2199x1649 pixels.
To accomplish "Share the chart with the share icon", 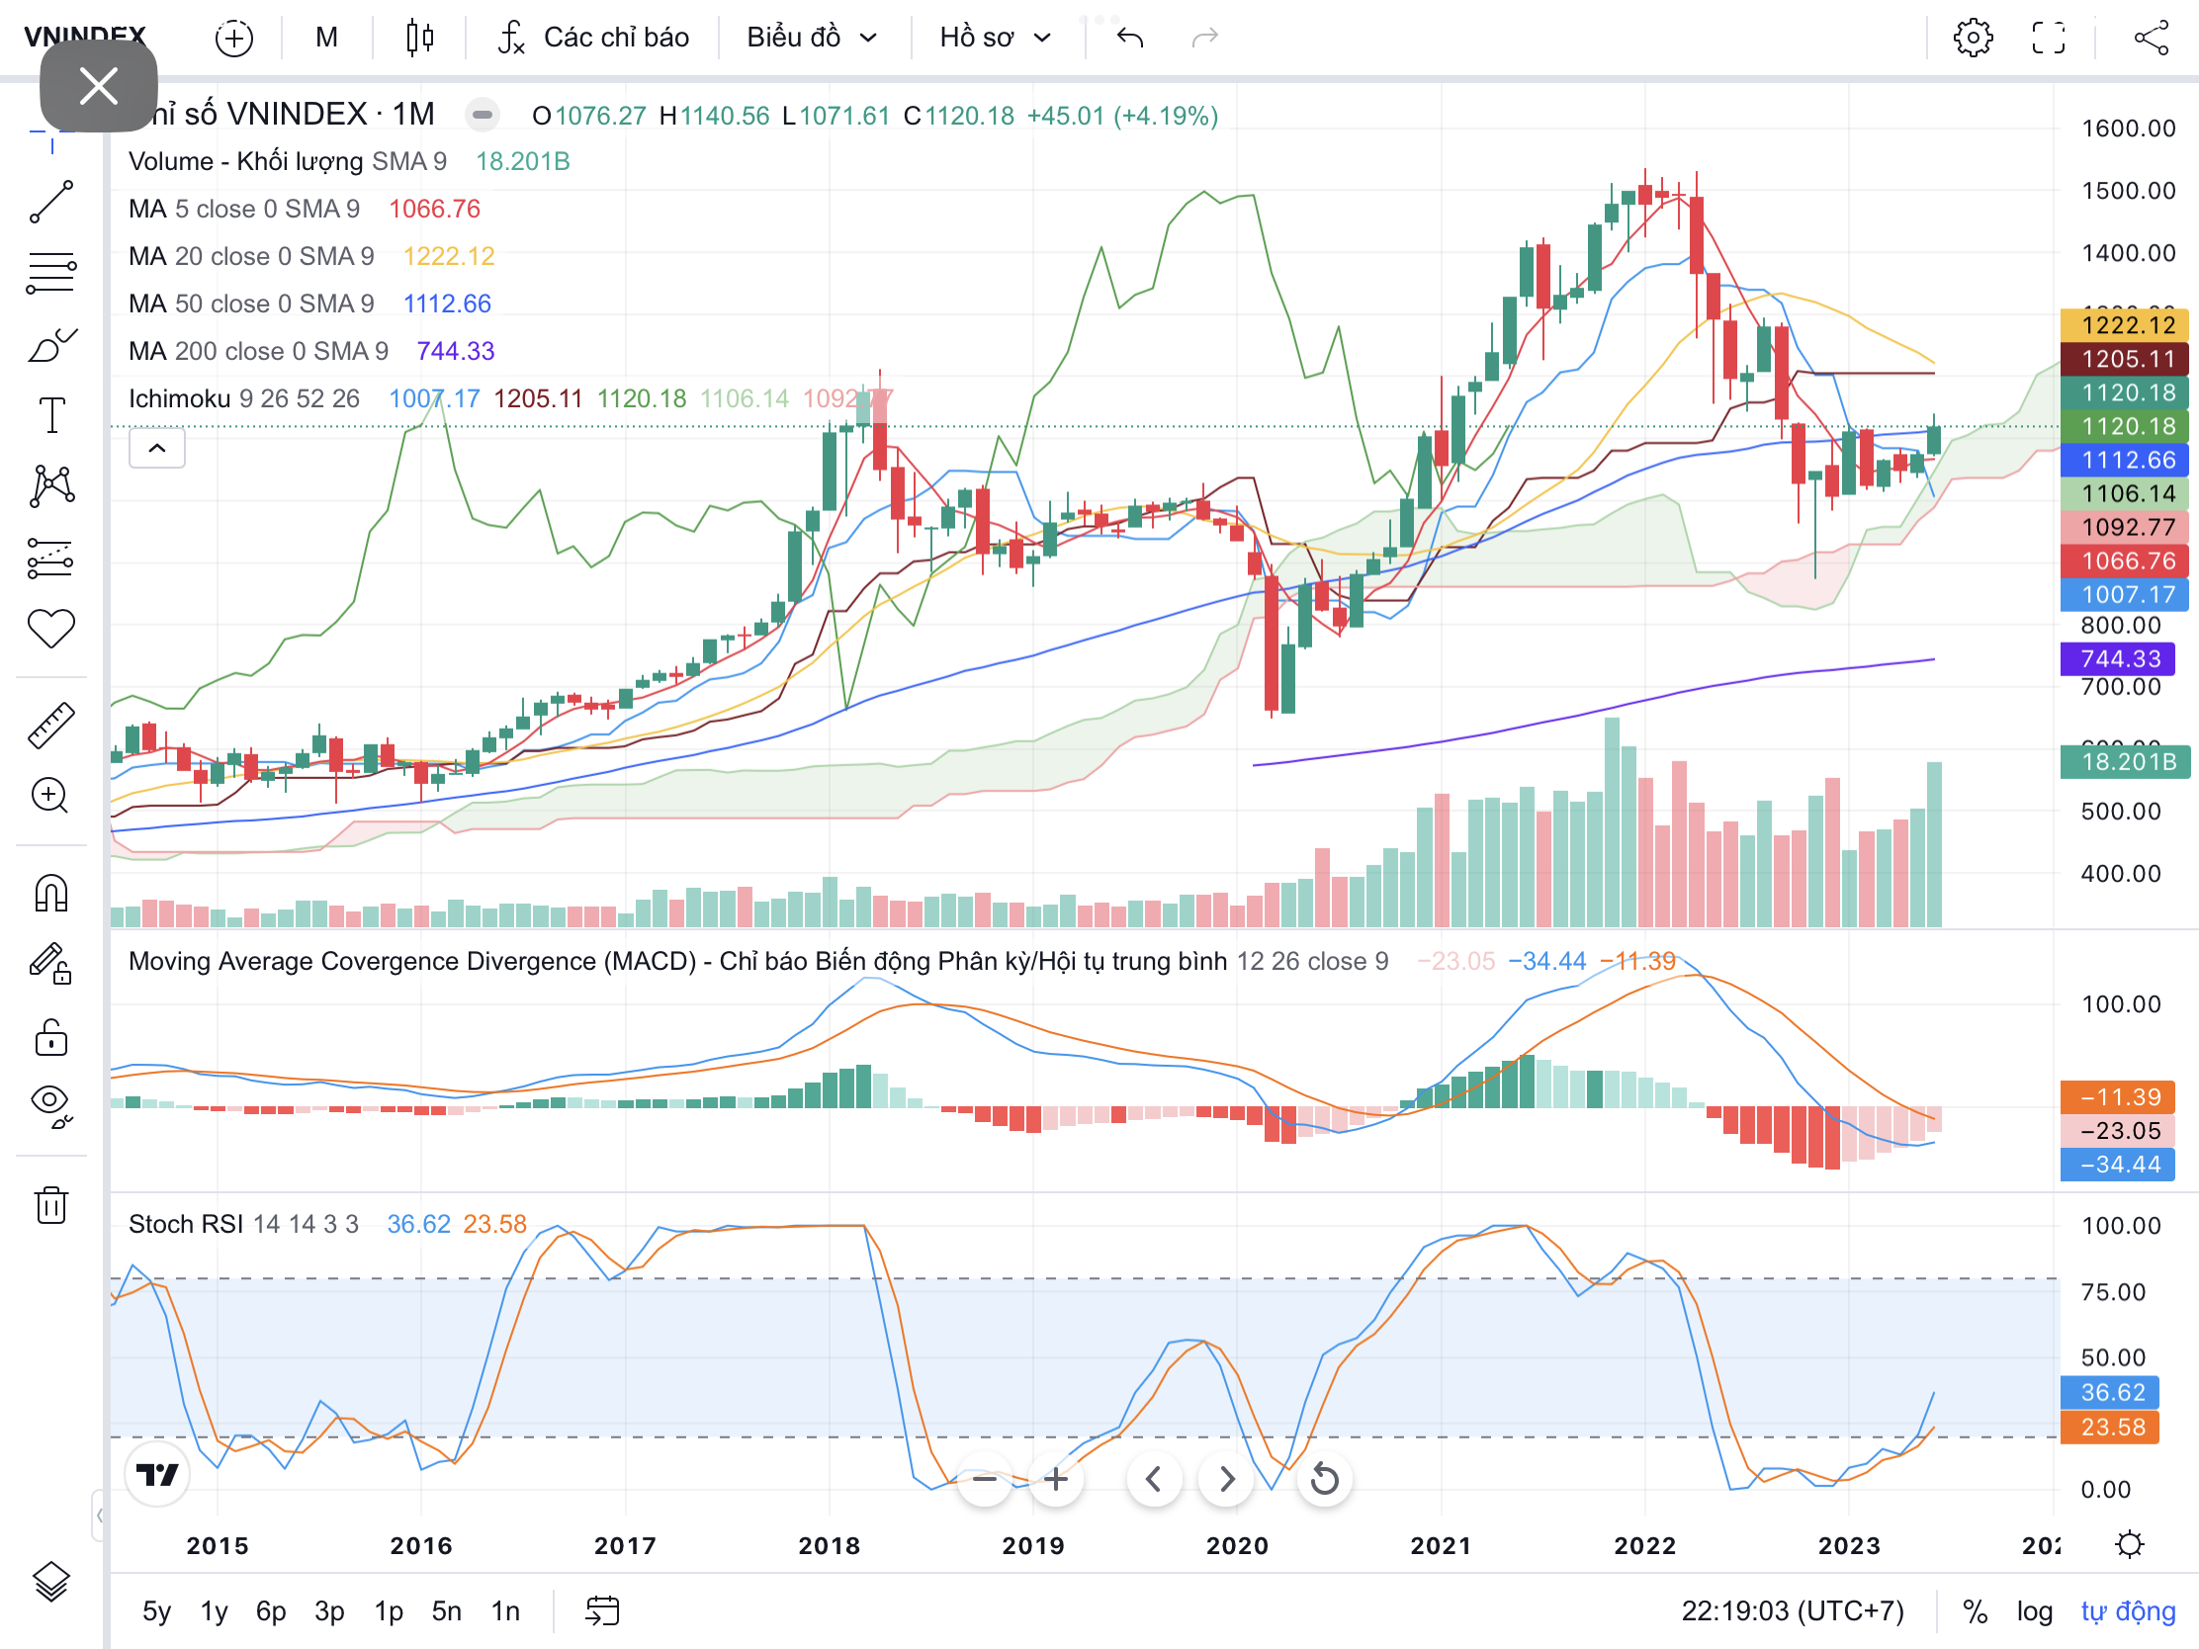I will click(2152, 38).
